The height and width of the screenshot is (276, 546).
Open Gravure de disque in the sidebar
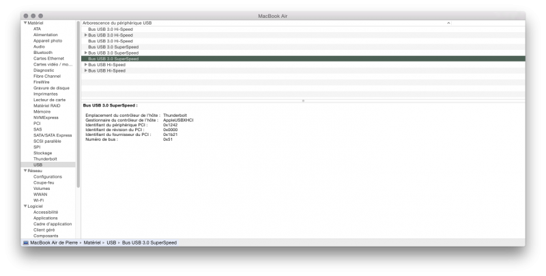[x=51, y=88]
